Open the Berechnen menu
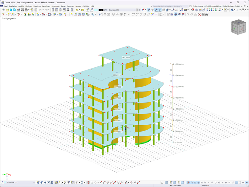Screen dimensions: 249x187 point(46,6)
